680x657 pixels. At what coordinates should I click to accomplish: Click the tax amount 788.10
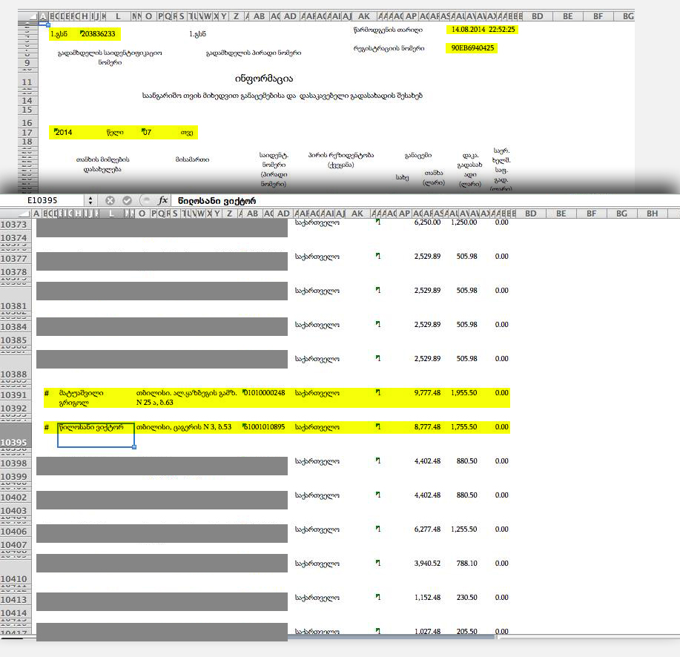coord(466,564)
